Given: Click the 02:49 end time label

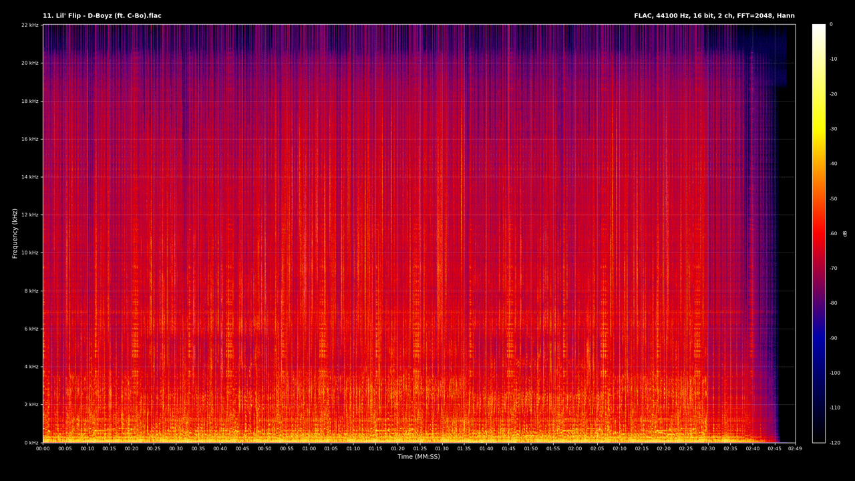Looking at the screenshot, I should pyautogui.click(x=795, y=449).
